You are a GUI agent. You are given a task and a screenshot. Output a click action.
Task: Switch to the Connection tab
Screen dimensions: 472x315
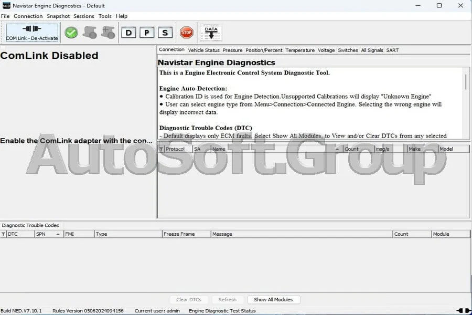pyautogui.click(x=171, y=50)
